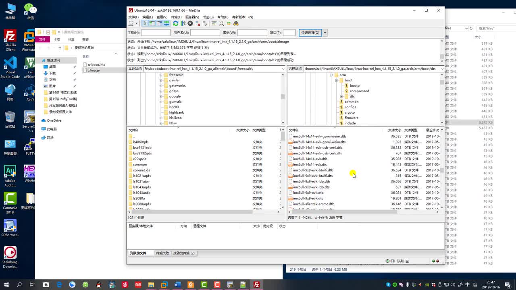Focus the 主机(H) host input field
The width and height of the screenshot is (516, 290).
click(x=156, y=33)
